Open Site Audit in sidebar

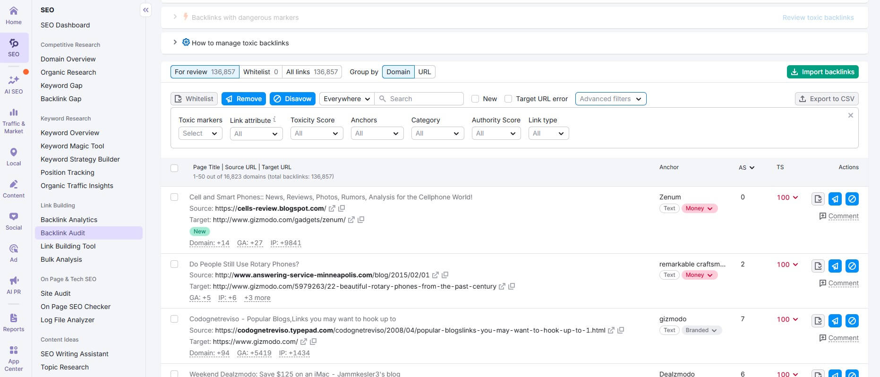point(56,293)
